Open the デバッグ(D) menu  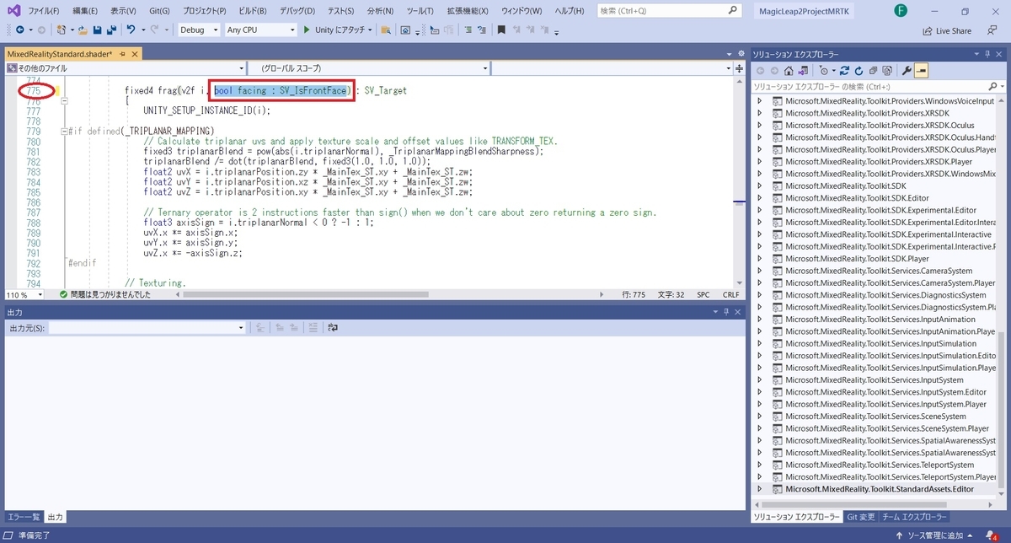(x=299, y=10)
